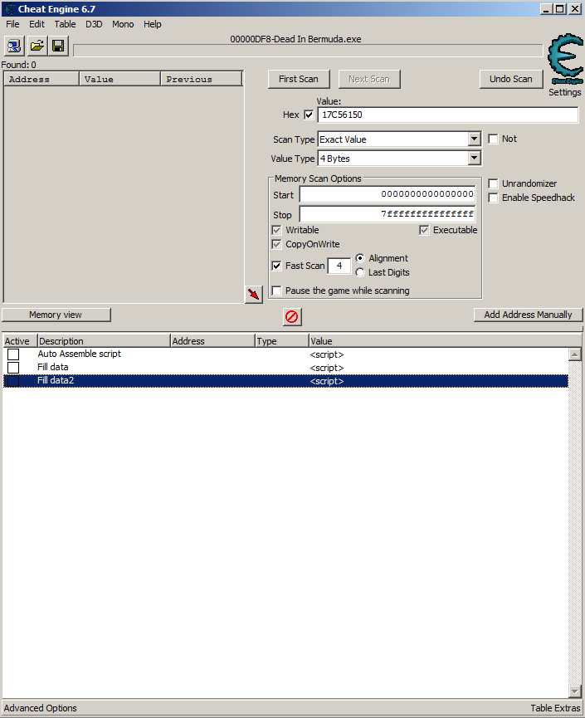Click the scan progress bar

[x=308, y=51]
